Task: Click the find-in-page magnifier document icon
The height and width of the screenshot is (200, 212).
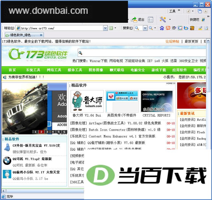Action: click(206, 28)
